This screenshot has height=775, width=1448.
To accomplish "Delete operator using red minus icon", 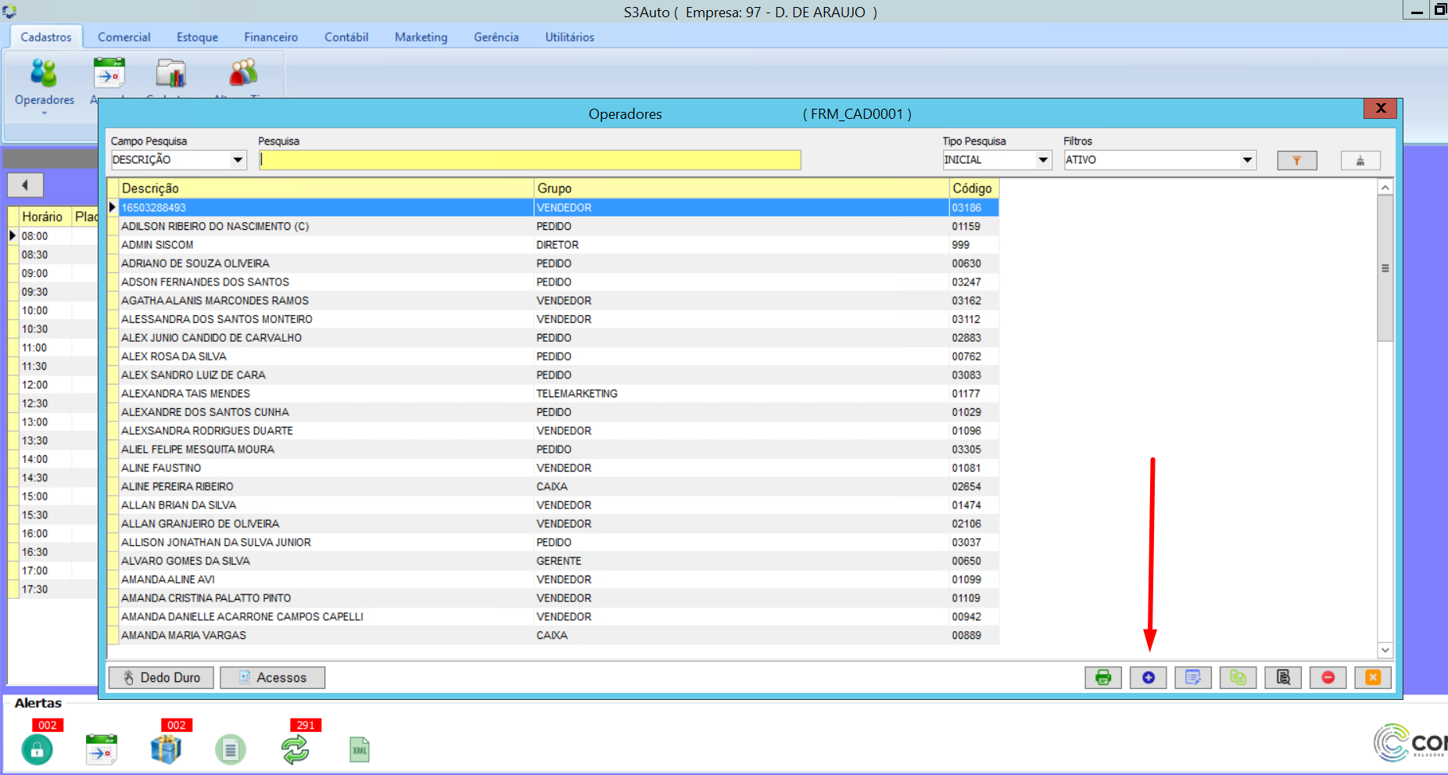I will (1328, 677).
